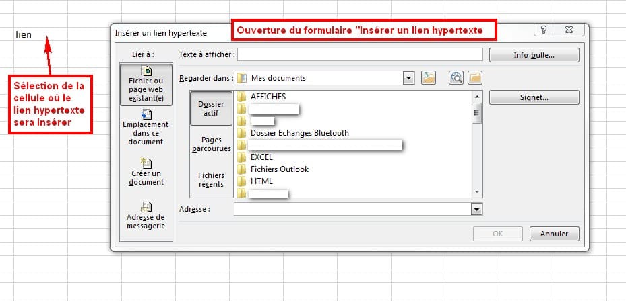Select the 'AFFICHES' folder in list
The width and height of the screenshot is (626, 301).
point(268,97)
